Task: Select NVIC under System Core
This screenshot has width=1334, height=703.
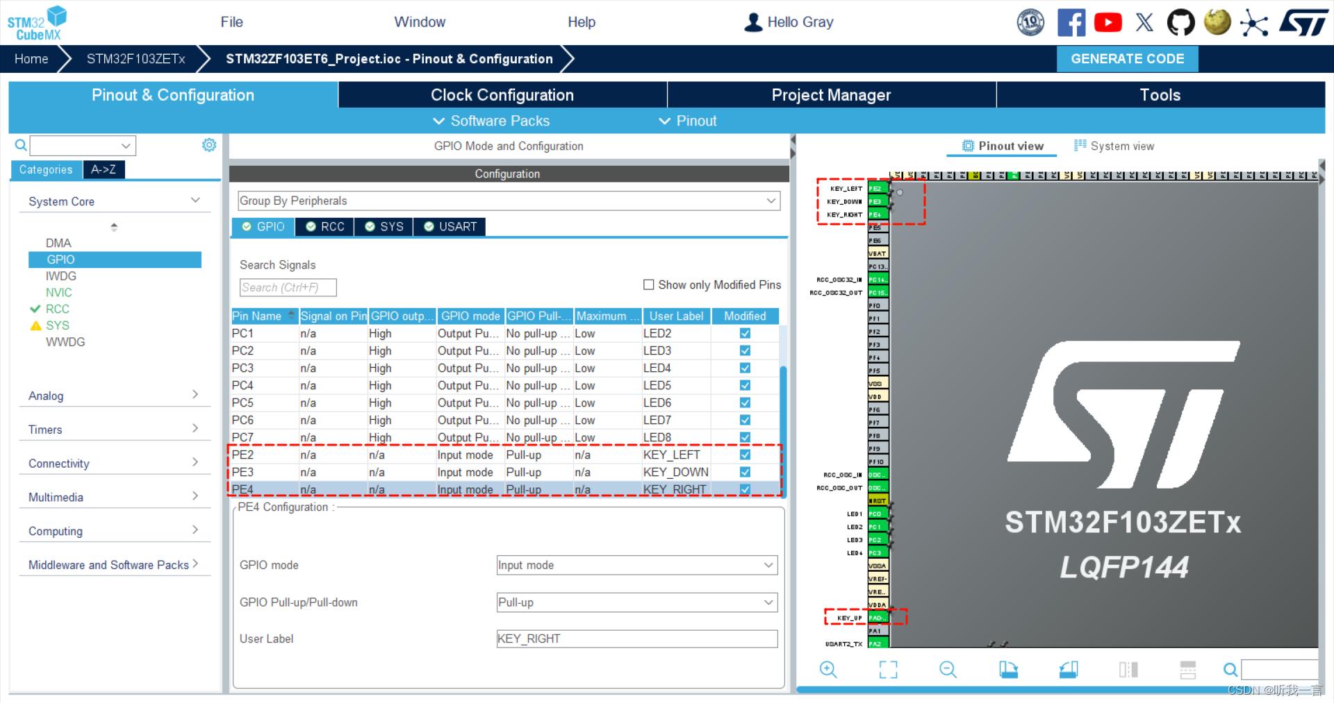Action: click(x=59, y=293)
